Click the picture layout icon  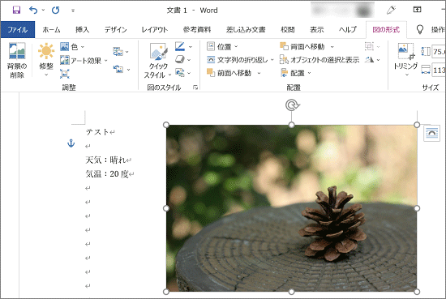tap(180, 73)
